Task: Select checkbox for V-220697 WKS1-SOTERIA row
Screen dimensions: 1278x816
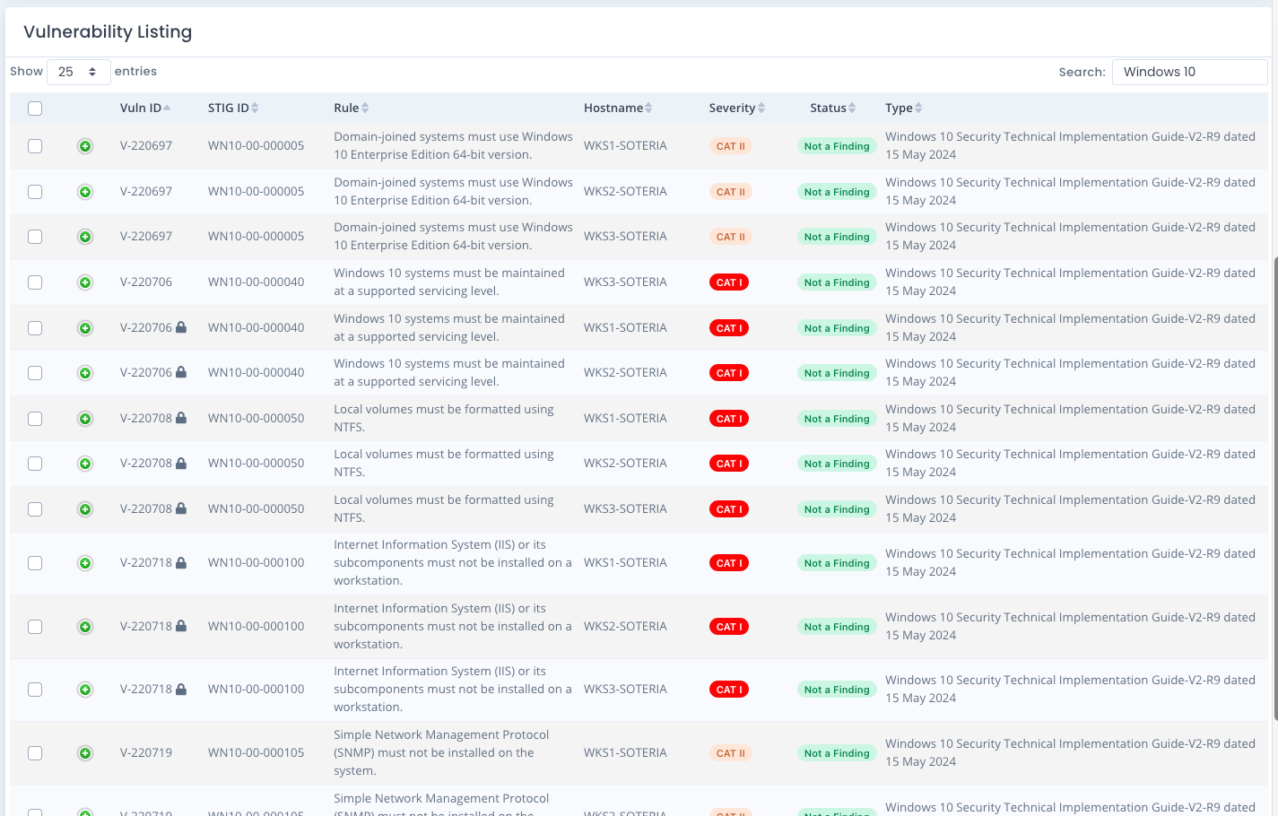Action: pos(35,146)
